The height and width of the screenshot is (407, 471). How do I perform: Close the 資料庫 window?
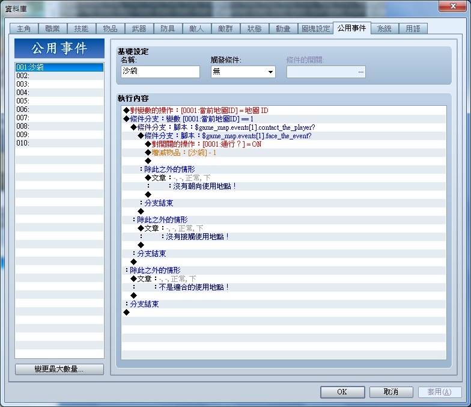pyautogui.click(x=453, y=6)
